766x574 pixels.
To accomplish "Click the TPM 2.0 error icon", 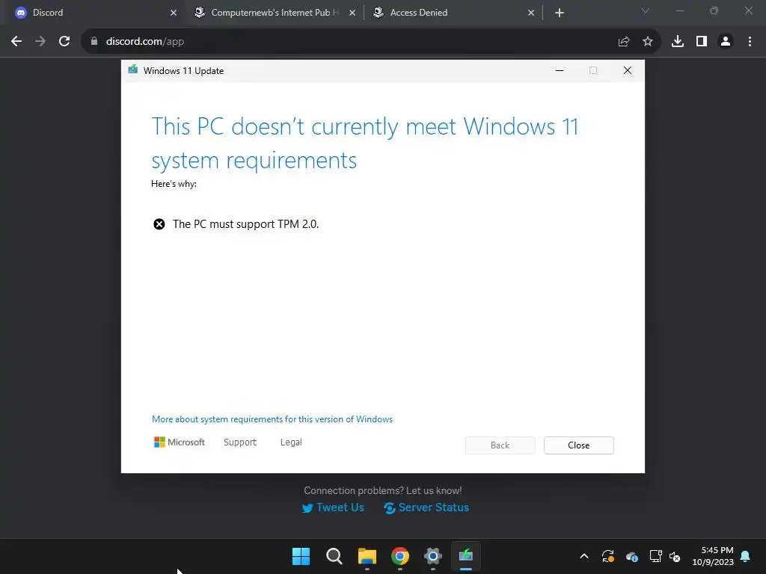I will point(159,224).
